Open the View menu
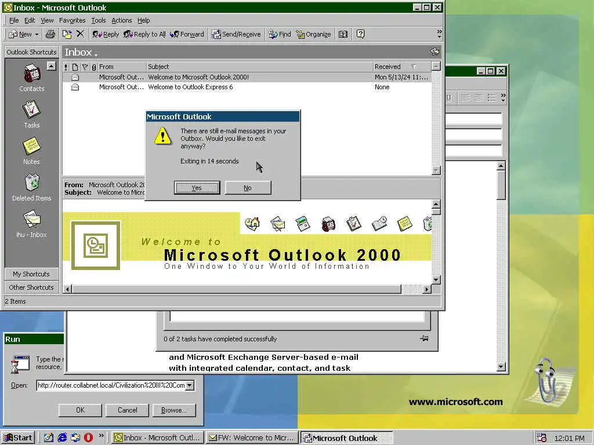The image size is (594, 445). point(47,20)
